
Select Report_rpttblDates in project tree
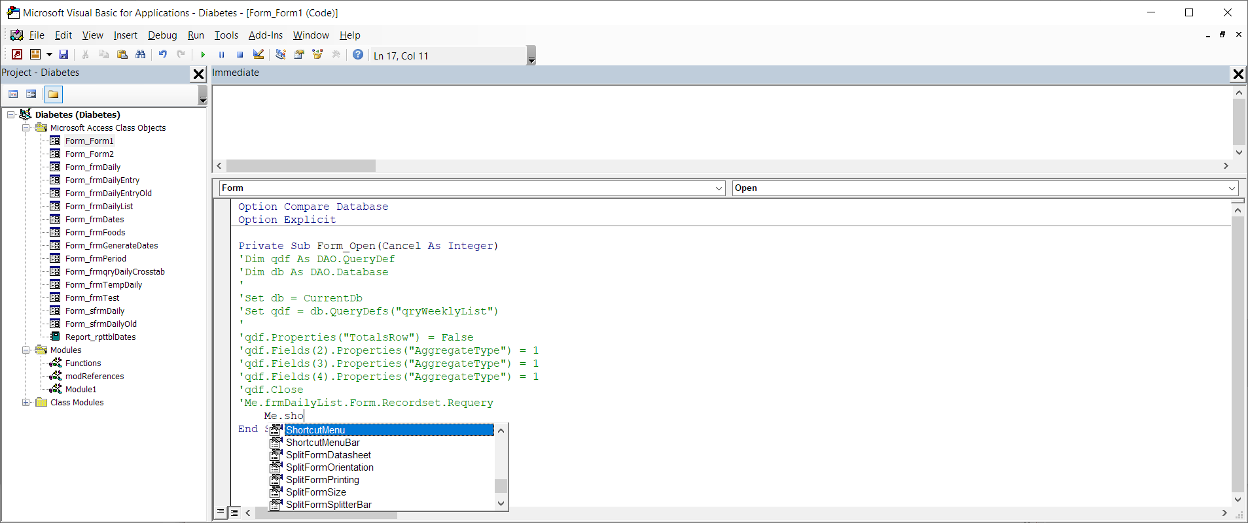(x=100, y=337)
